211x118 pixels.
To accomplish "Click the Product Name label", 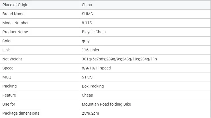I will pyautogui.click(x=15, y=32).
